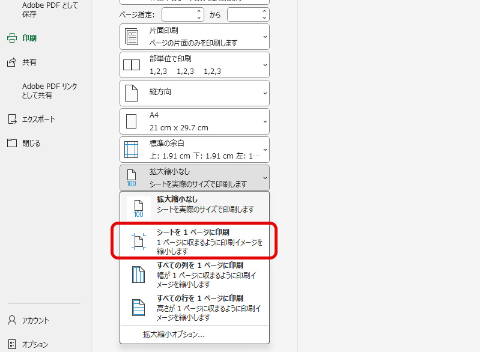The width and height of the screenshot is (480, 352).
Task: Click the share icon beside 共有
Action: click(x=11, y=62)
